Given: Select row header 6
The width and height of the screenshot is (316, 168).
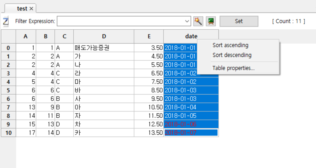Looking at the screenshot, I should pyautogui.click(x=8, y=99).
